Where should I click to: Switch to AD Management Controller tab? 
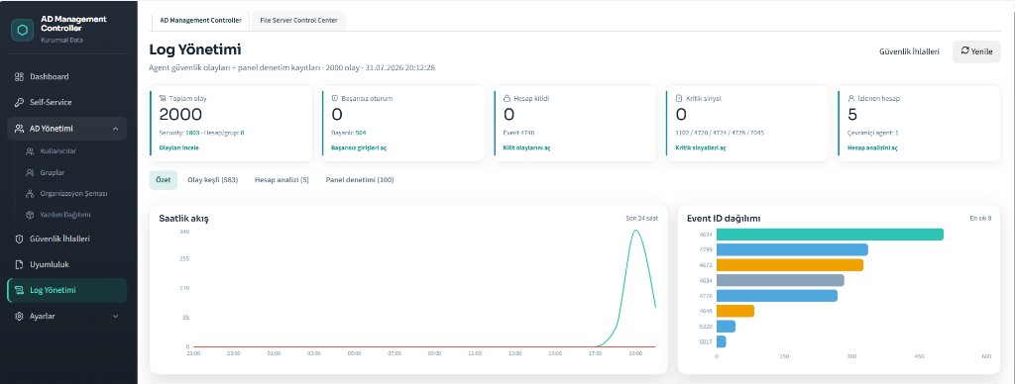pyautogui.click(x=200, y=21)
